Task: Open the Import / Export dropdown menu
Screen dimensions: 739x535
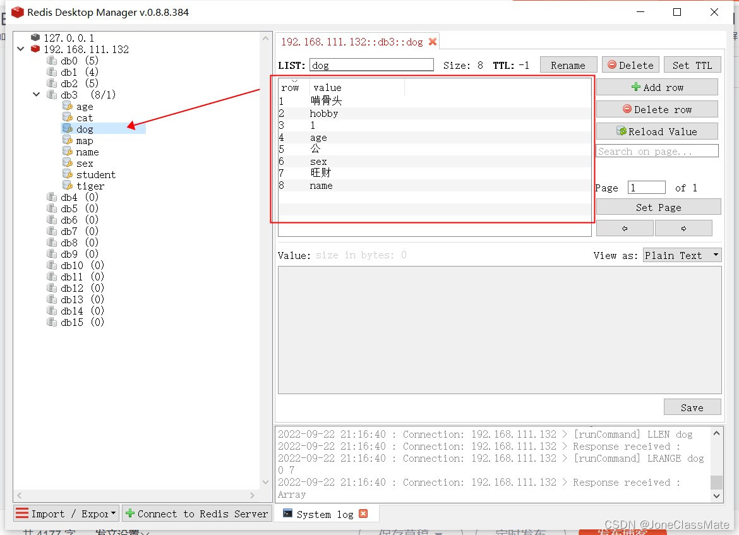Action: tap(66, 514)
